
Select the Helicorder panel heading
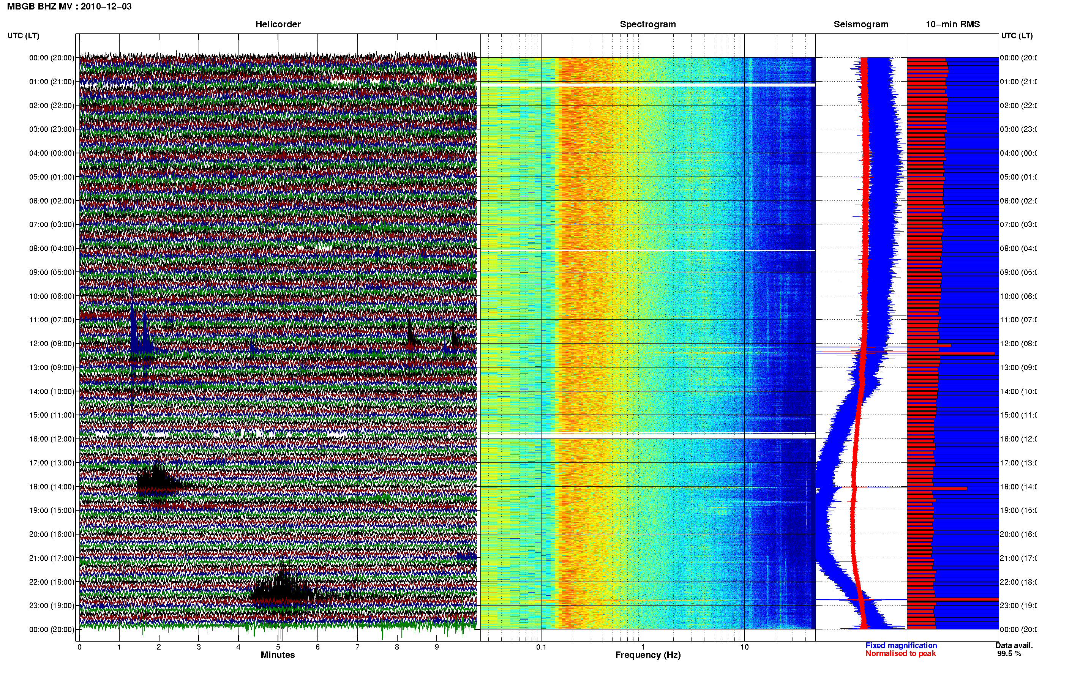278,24
